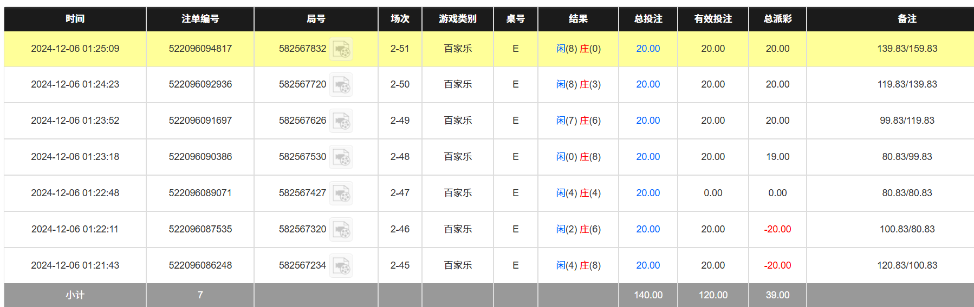Click the result 闲(0) 庄(8) cell
Screen dimensions: 974x307
click(578, 157)
